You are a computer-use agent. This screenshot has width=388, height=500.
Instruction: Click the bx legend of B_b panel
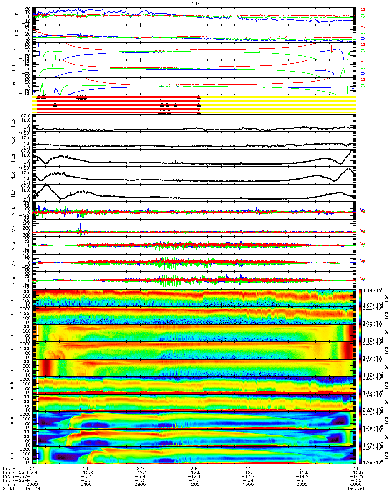[363, 20]
